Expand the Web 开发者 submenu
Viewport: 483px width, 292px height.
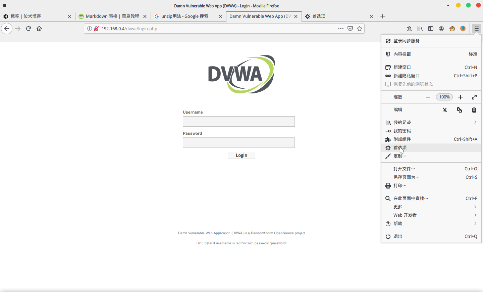[475, 215]
